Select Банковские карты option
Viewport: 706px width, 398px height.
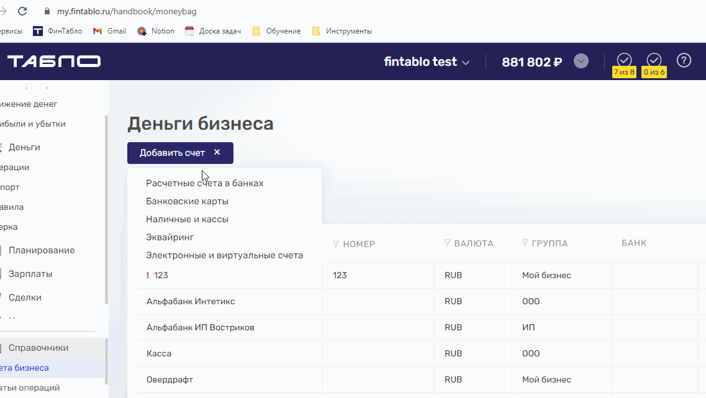click(188, 201)
